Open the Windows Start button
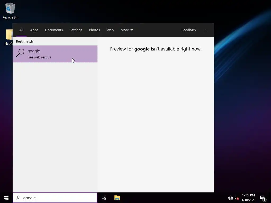The image size is (271, 203). tap(6, 198)
